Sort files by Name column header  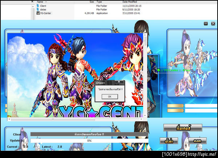tap(40, 2)
